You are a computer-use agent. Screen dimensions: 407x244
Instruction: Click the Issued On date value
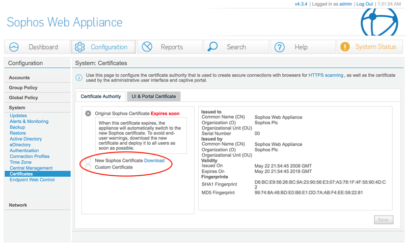tap(283, 166)
